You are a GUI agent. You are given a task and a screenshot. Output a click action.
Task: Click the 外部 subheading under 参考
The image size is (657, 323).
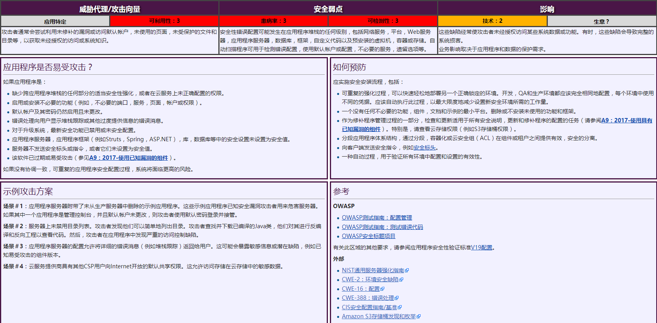point(339,259)
